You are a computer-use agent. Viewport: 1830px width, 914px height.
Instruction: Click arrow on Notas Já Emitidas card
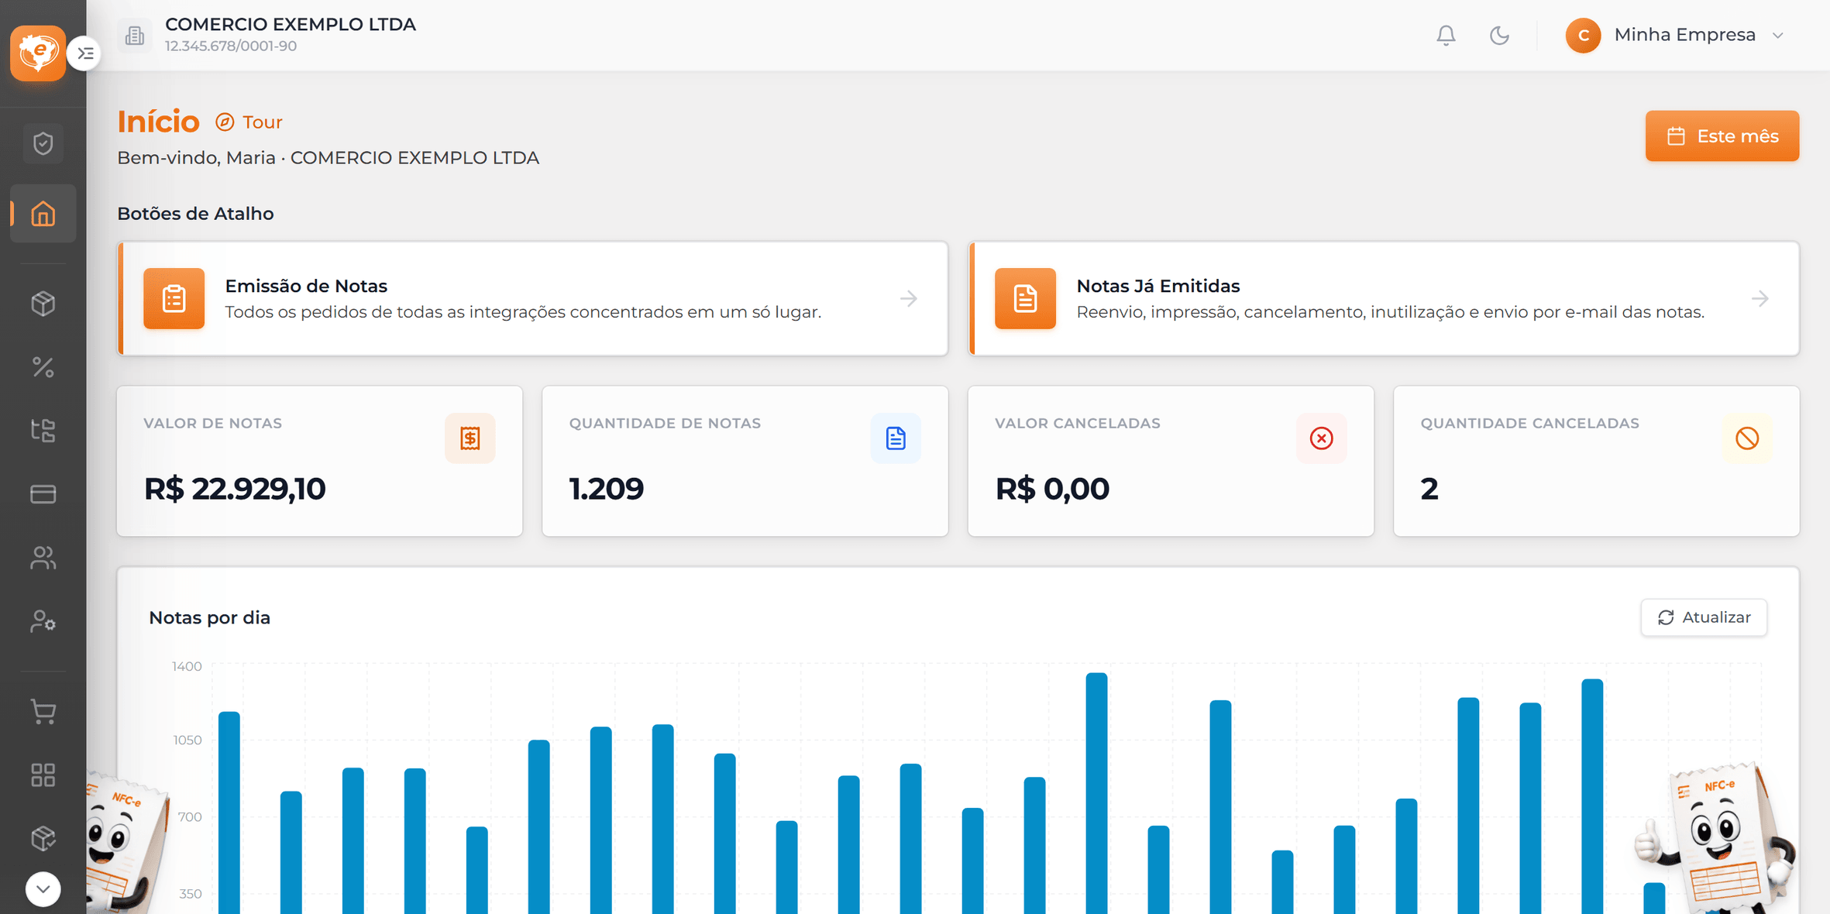pos(1760,299)
